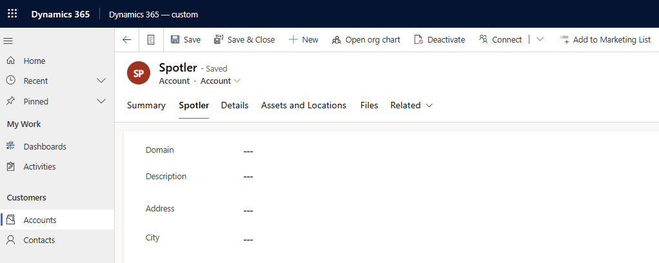Collapse the hamburger navigation menu

click(x=8, y=41)
